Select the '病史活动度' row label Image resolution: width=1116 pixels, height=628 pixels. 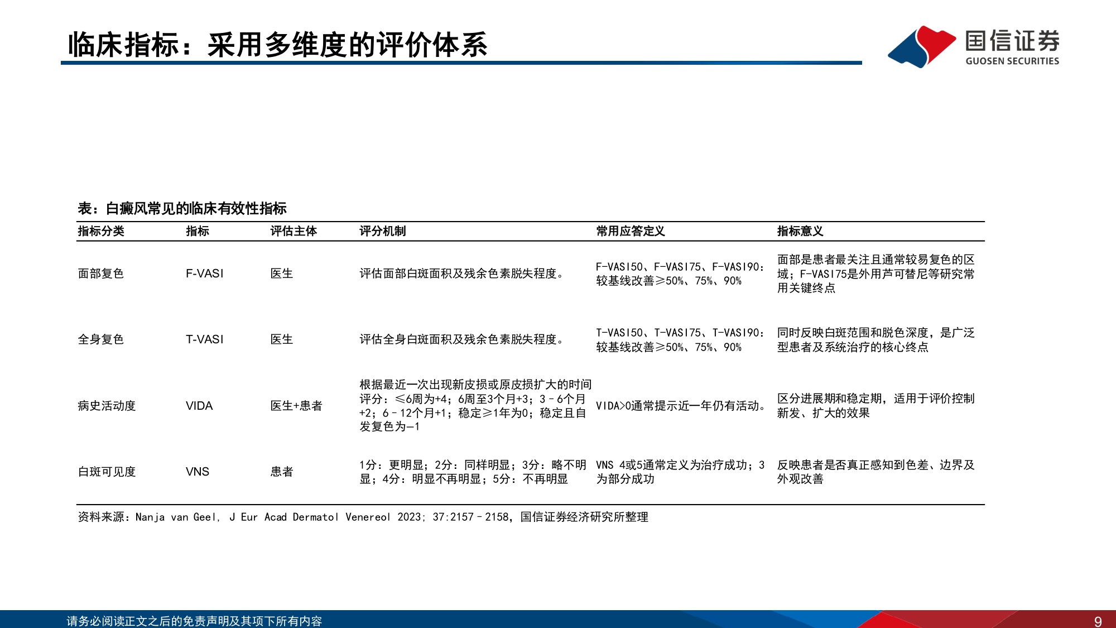[x=107, y=406]
